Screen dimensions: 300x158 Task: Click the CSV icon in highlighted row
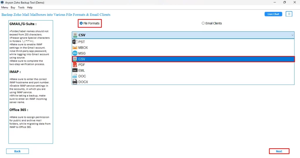(x=75, y=59)
